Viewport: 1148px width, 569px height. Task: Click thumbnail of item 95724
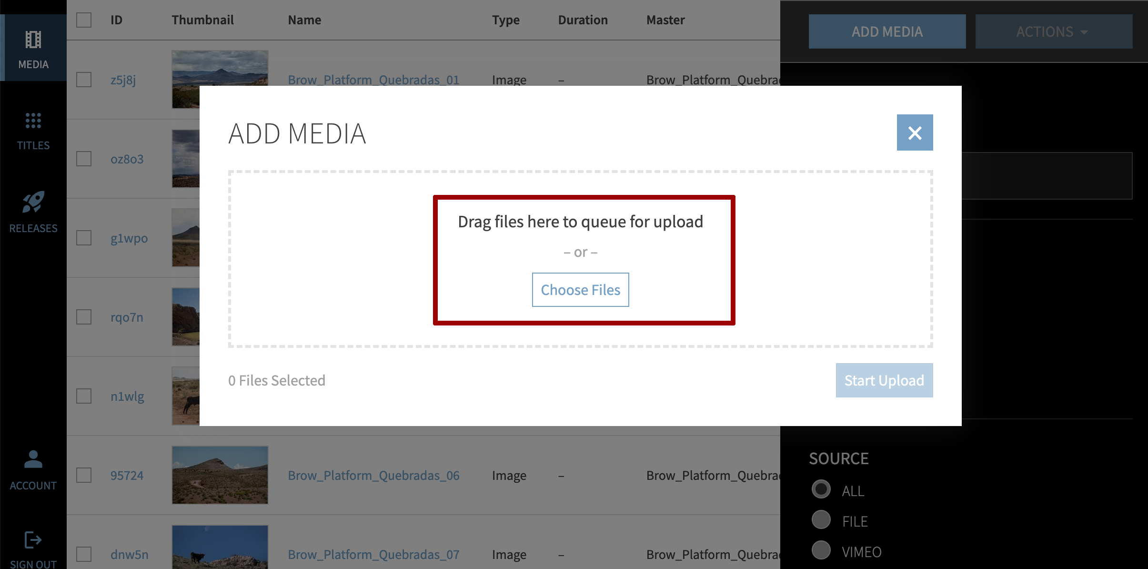point(220,475)
